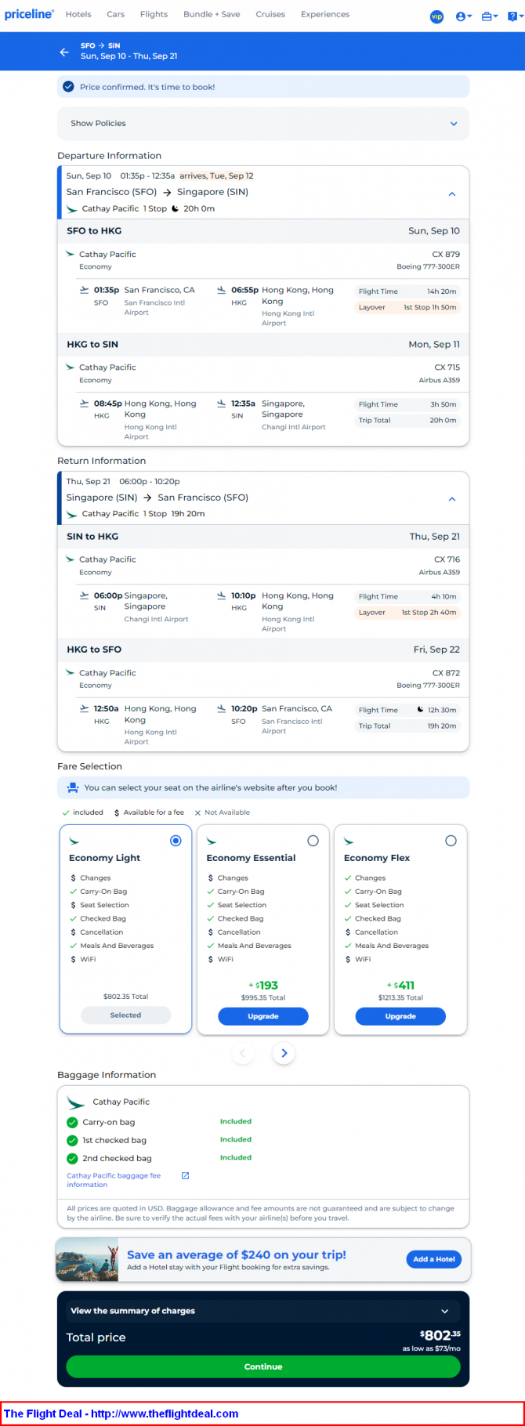Open the VIP badge icon
Screen dimensions: 525x1426
[x=436, y=16]
